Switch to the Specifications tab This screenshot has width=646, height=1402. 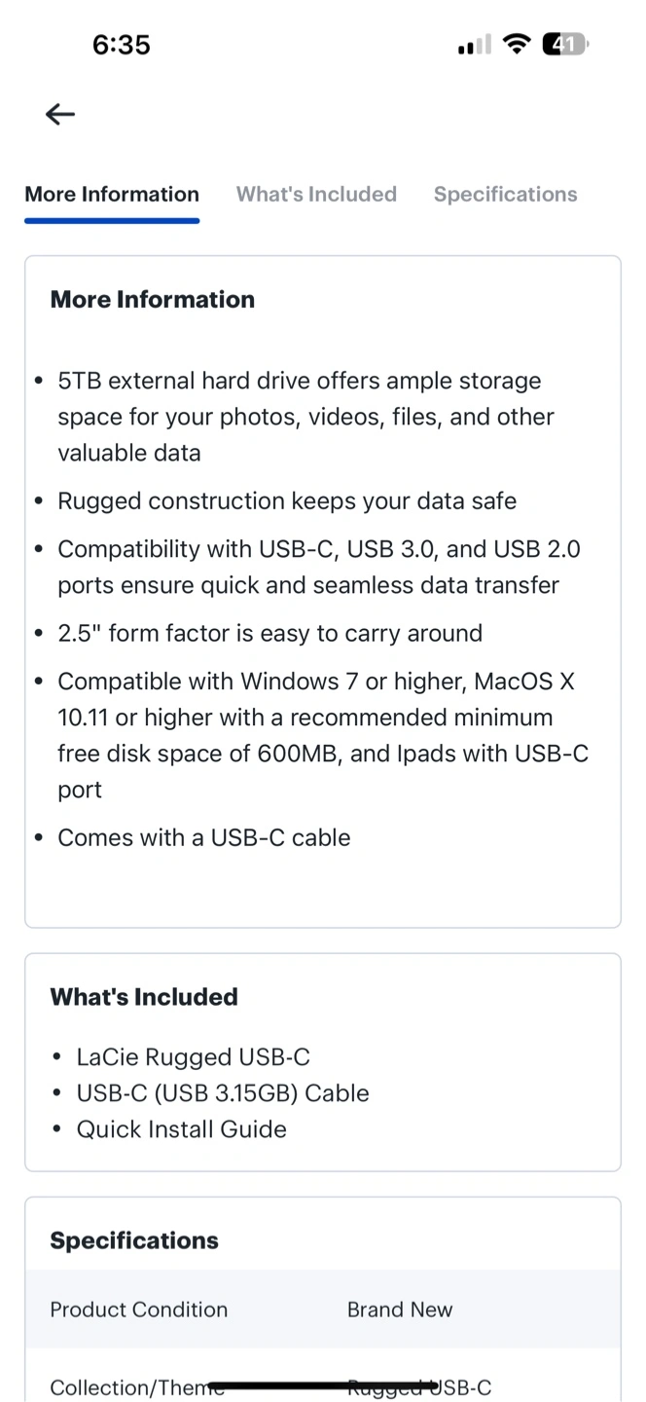pyautogui.click(x=505, y=194)
